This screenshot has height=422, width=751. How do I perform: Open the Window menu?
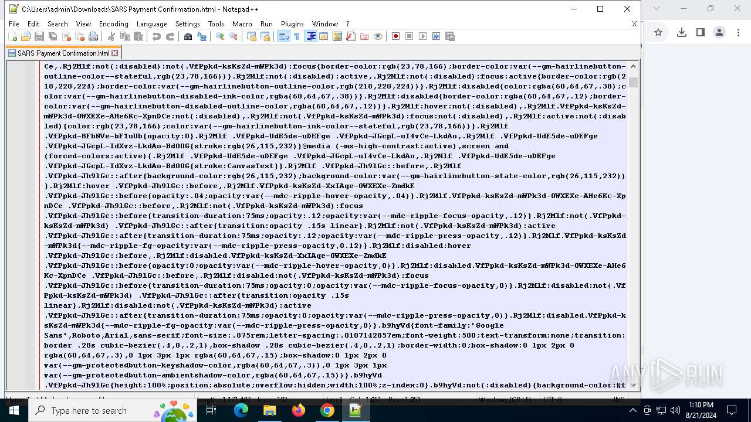coord(325,24)
